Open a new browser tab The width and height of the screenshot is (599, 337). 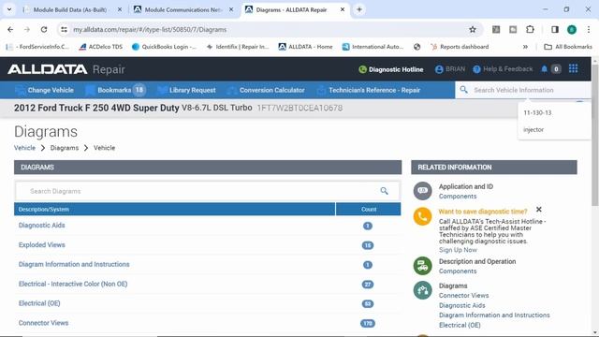pyautogui.click(x=359, y=9)
